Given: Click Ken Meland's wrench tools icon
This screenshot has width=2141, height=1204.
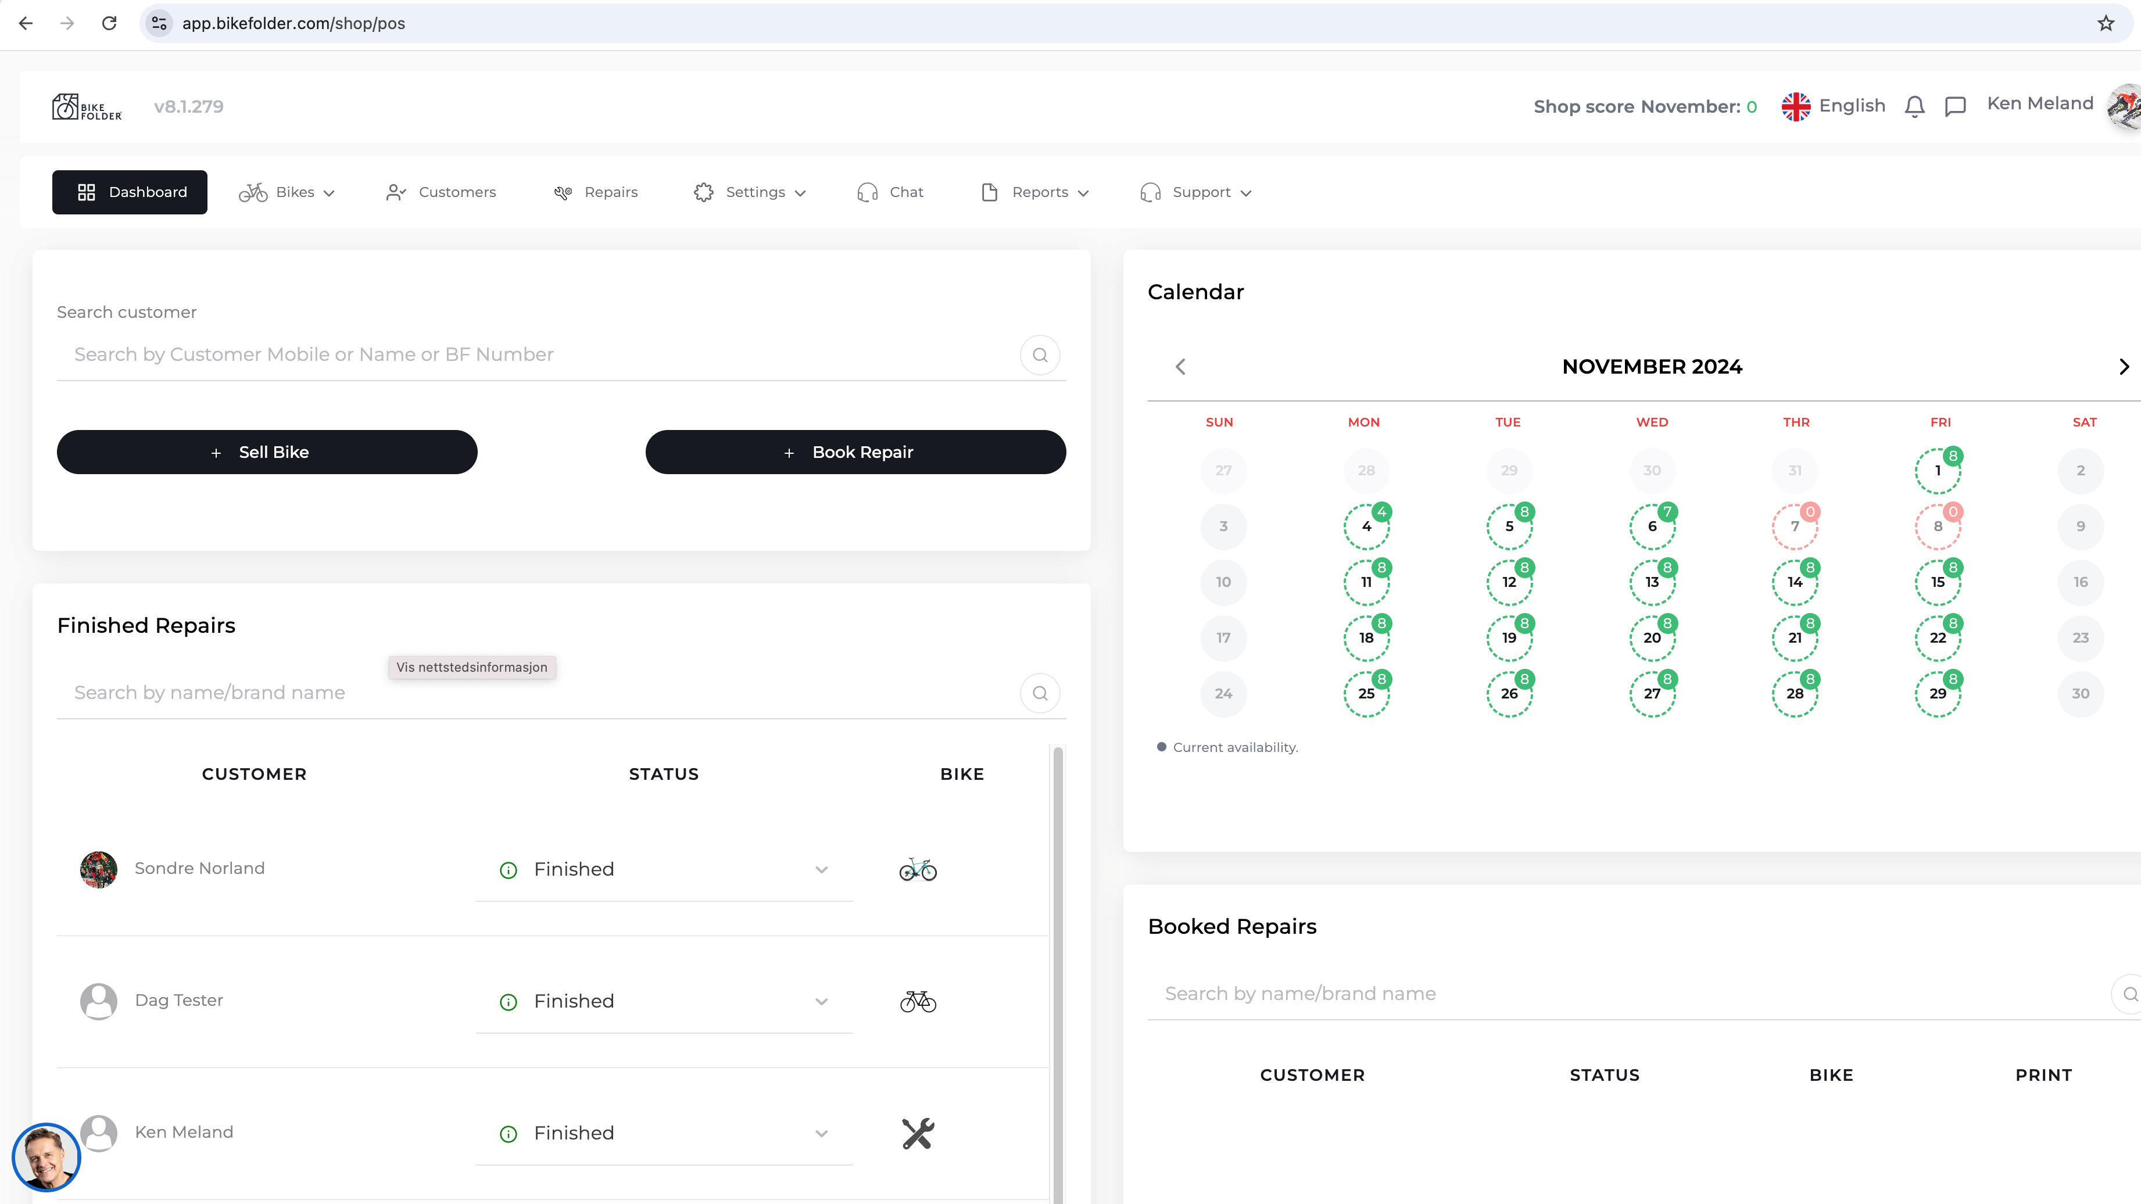Looking at the screenshot, I should 918,1133.
